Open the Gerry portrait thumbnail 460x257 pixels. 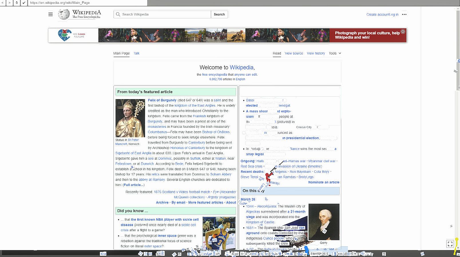click(x=324, y=222)
